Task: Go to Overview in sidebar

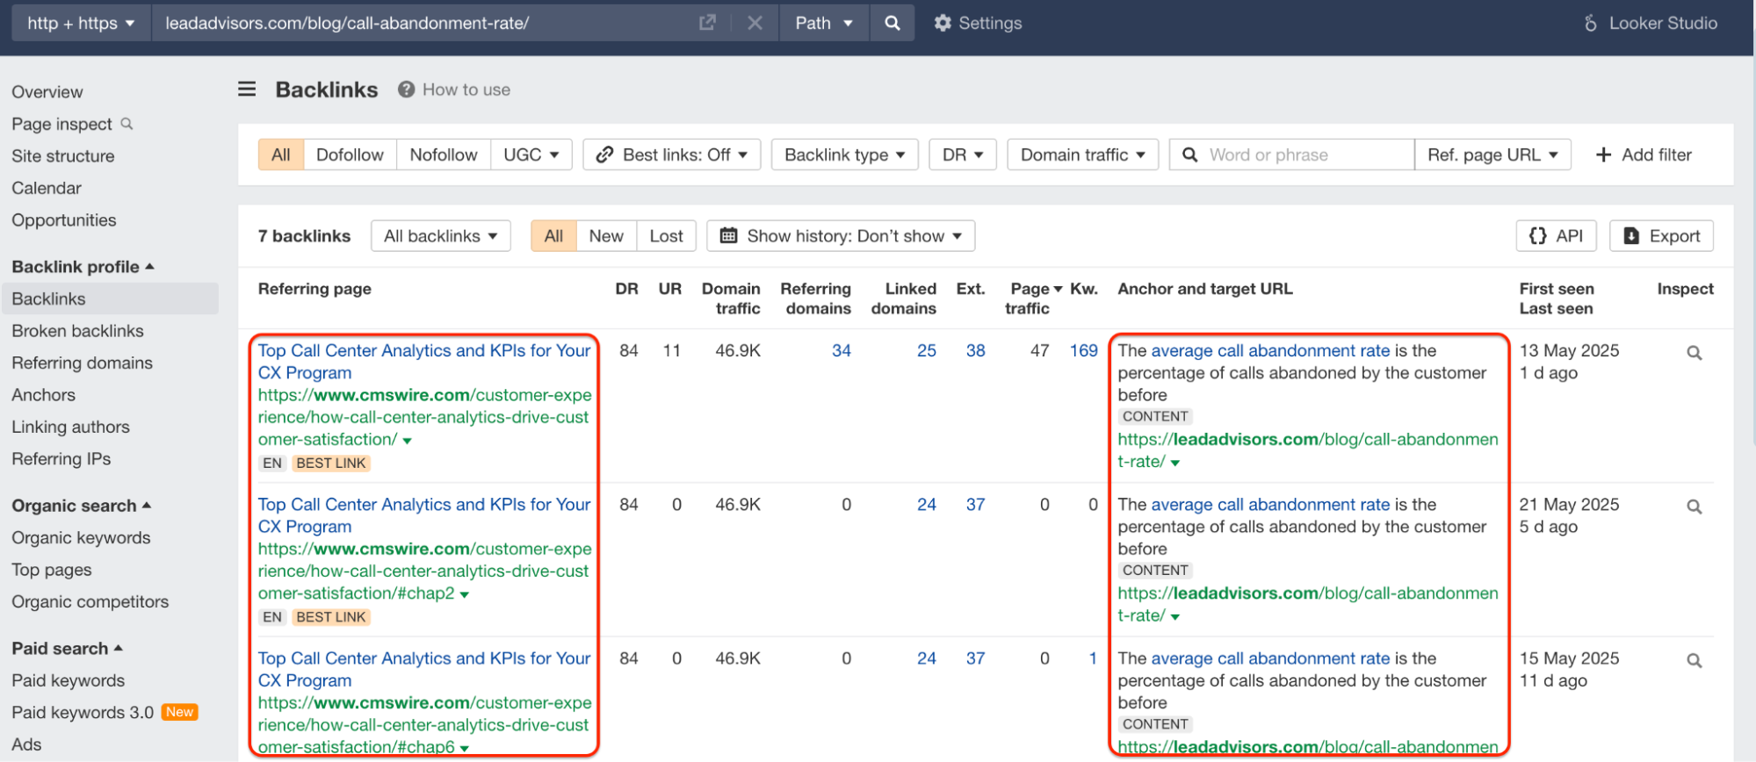Action: (47, 92)
